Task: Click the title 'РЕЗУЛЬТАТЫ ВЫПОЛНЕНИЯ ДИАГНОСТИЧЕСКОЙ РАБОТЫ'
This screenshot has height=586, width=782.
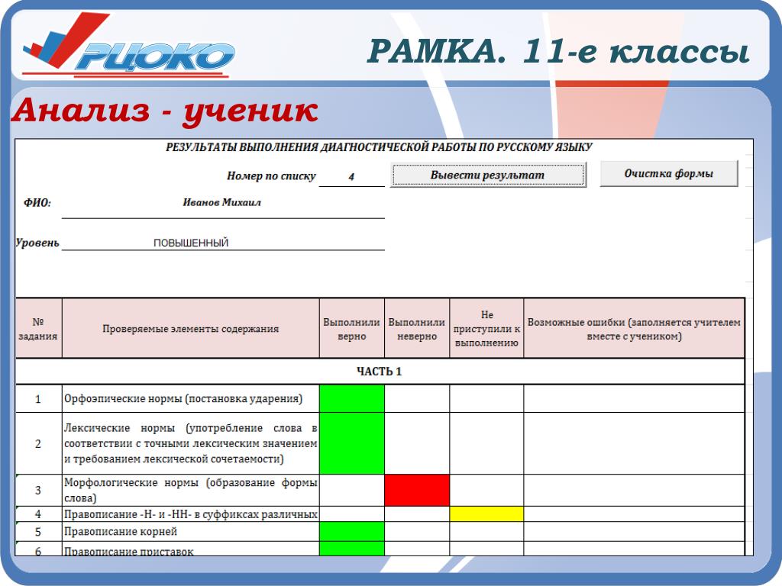Action: click(379, 147)
